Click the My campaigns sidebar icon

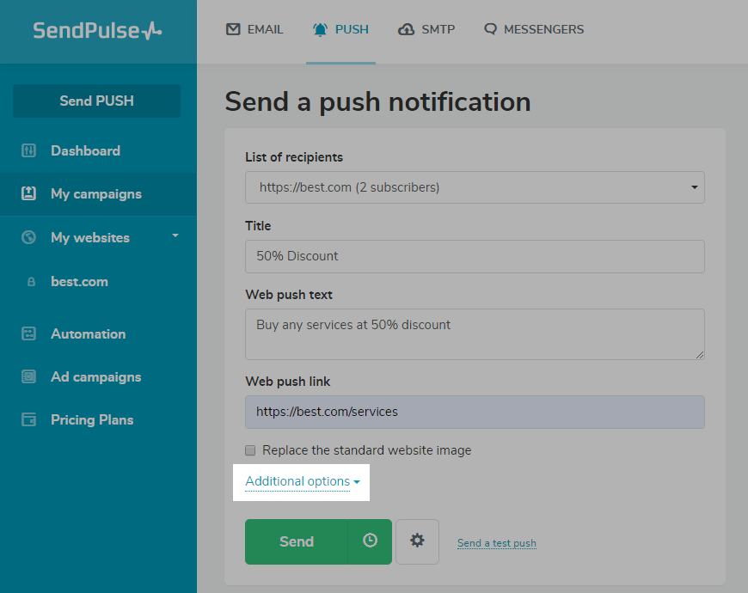pyautogui.click(x=28, y=194)
